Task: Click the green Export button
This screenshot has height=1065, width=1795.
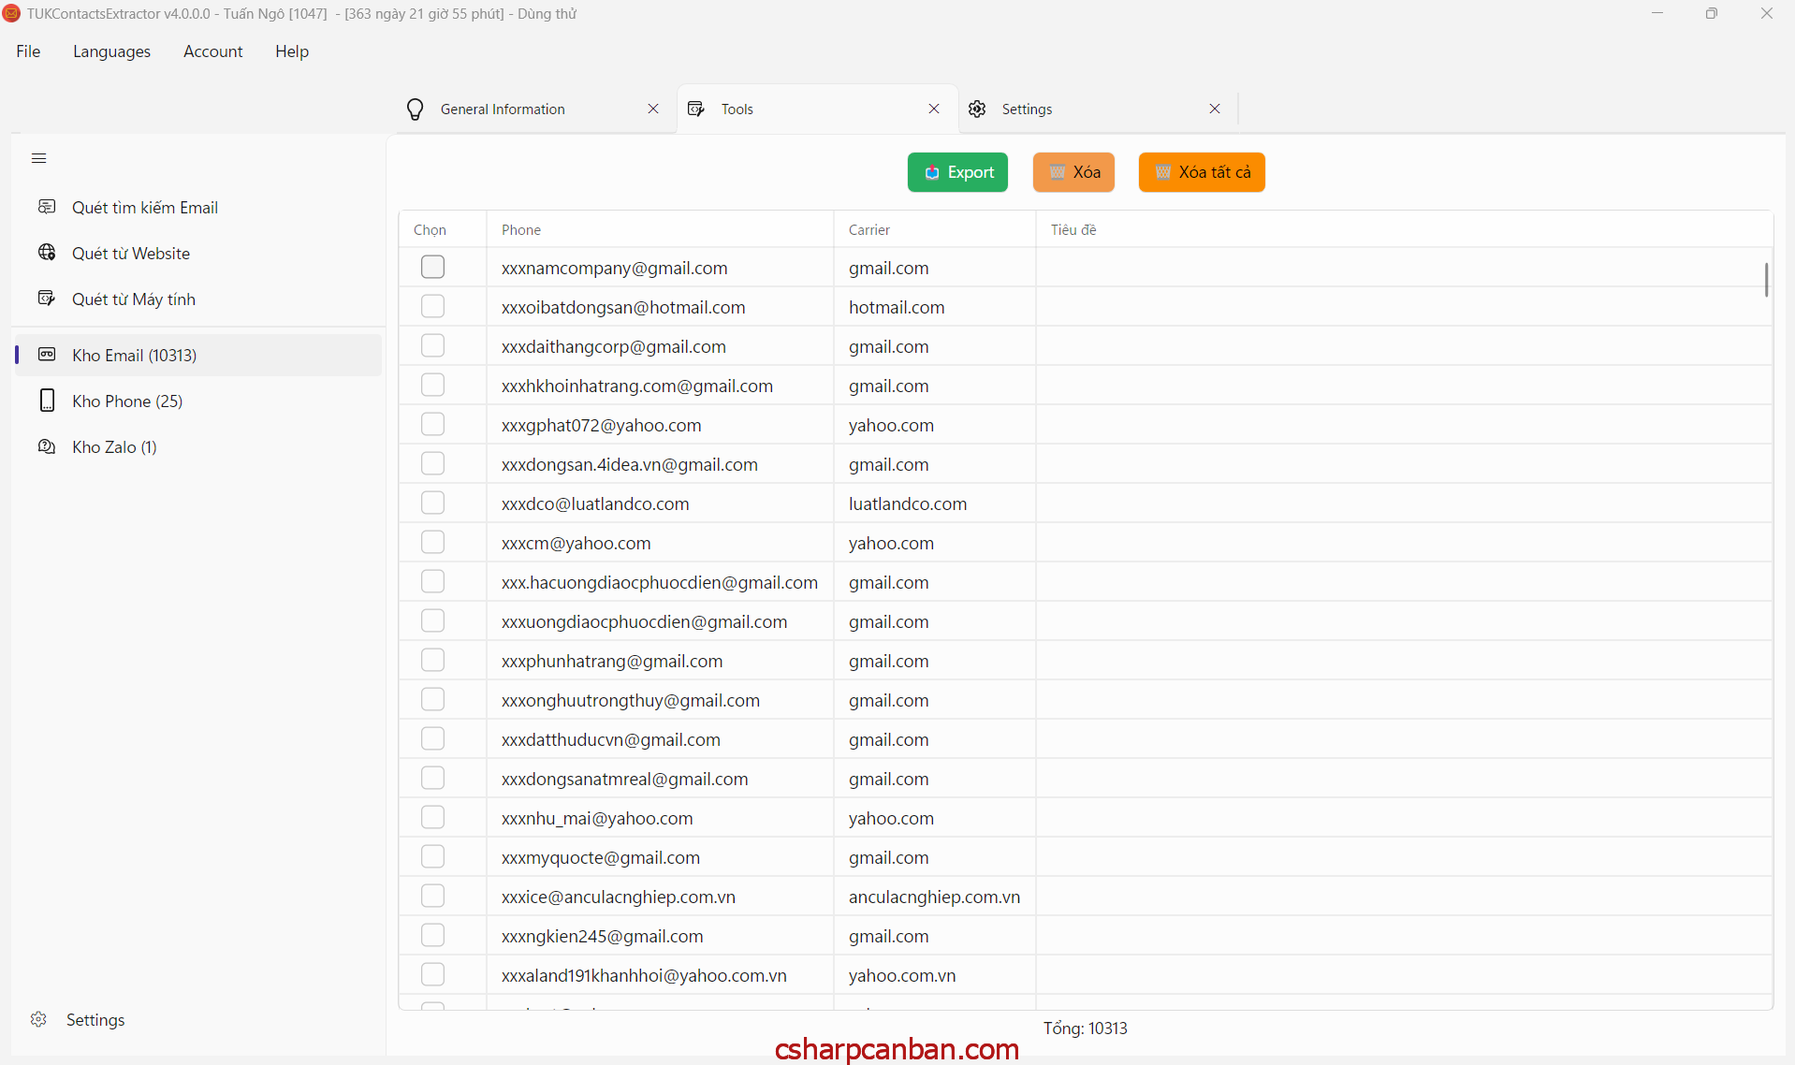Action: coord(957,172)
